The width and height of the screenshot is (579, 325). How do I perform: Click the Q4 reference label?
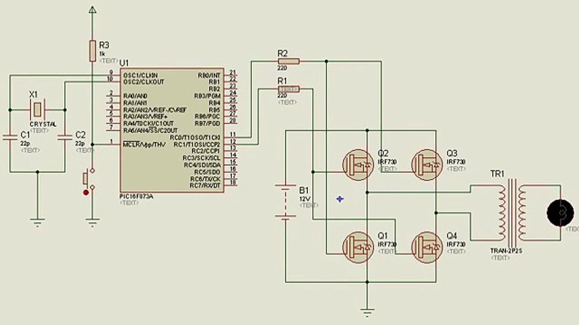coord(452,236)
